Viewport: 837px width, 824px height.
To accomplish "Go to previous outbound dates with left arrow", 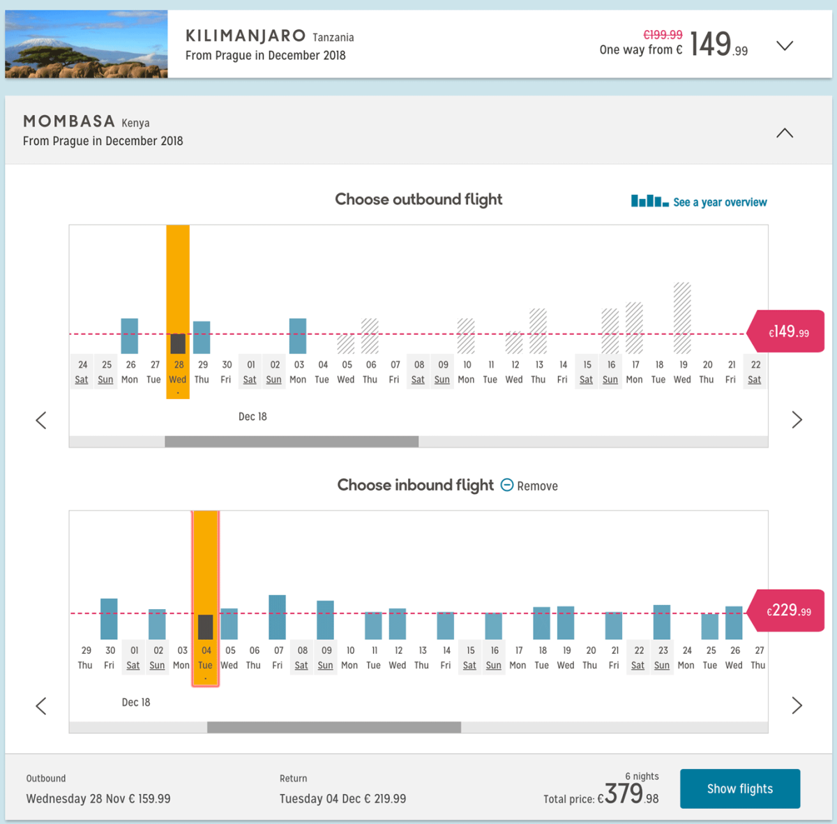I will (x=41, y=420).
